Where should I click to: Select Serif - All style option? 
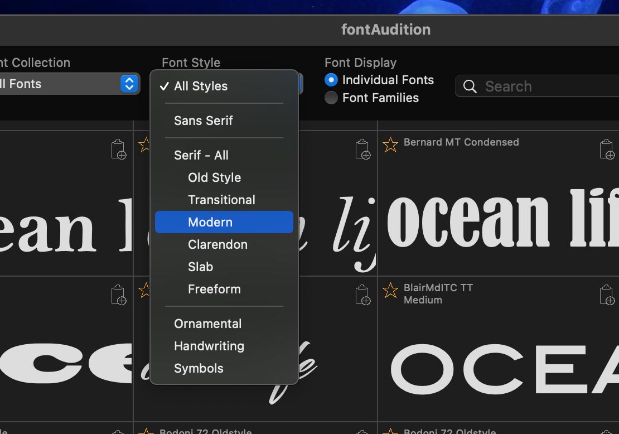(x=224, y=155)
